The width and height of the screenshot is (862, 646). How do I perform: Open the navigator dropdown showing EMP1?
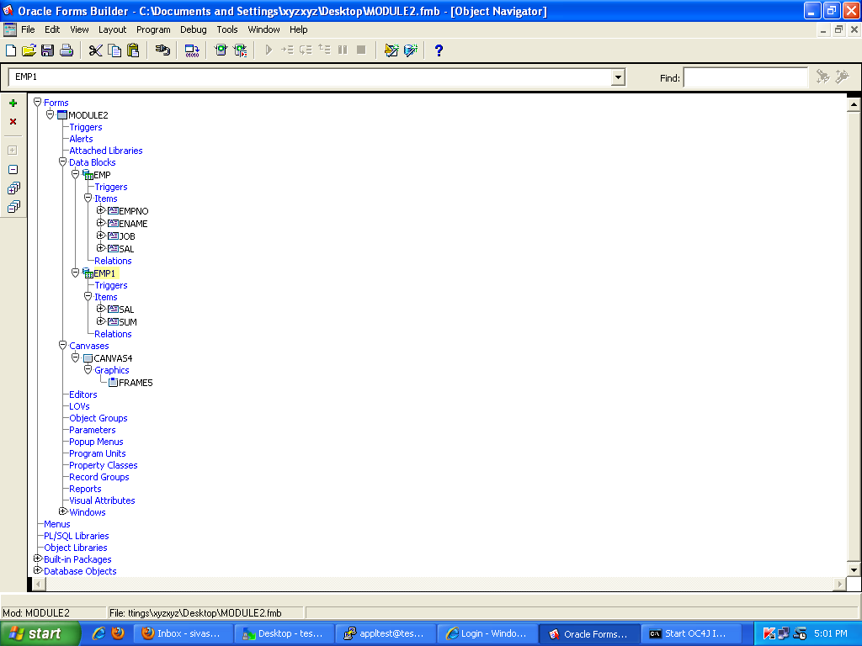pyautogui.click(x=618, y=77)
